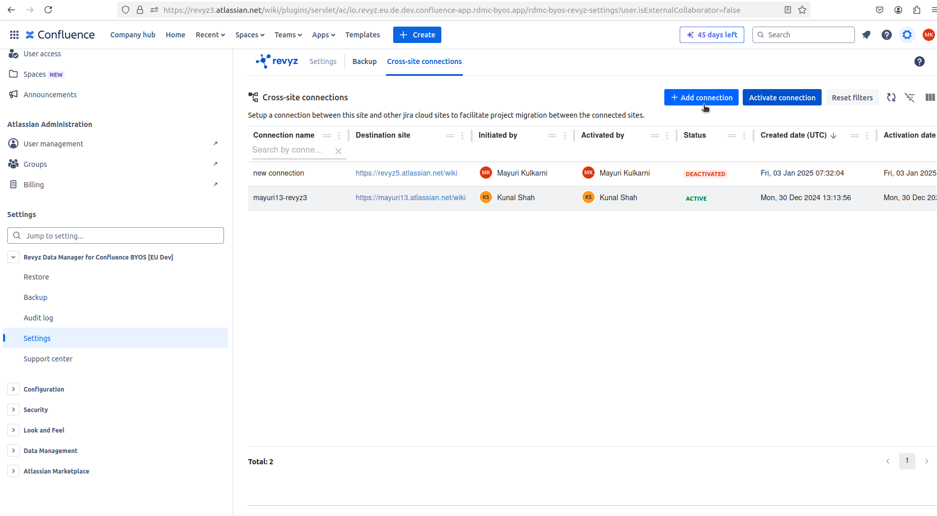Click the Confluence logo
Image resolution: width=937 pixels, height=516 pixels.
tap(60, 35)
